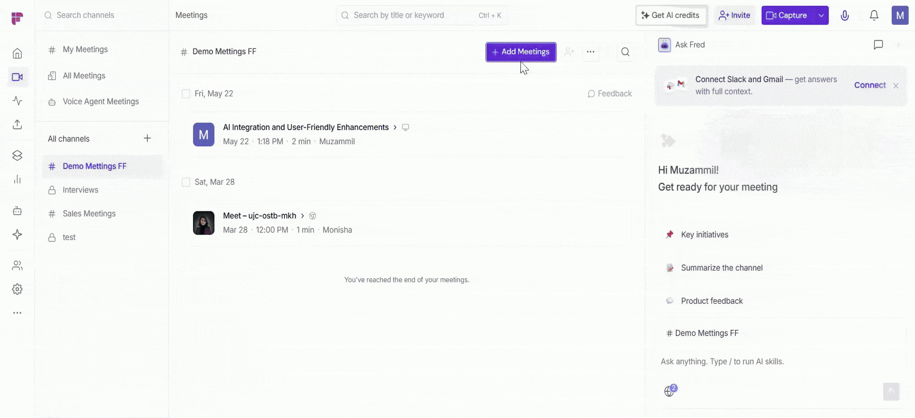Open the Settings gear icon
Image resolution: width=915 pixels, height=418 pixels.
17,289
